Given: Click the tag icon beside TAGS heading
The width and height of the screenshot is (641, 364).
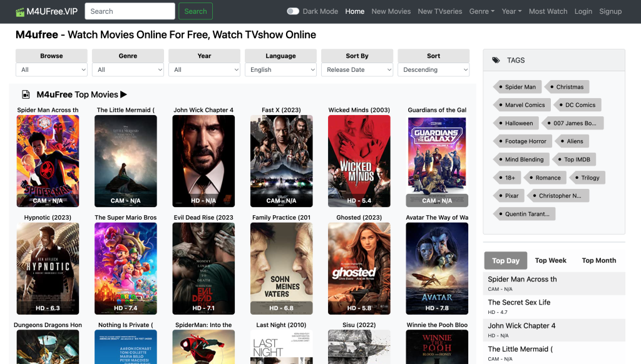Looking at the screenshot, I should pyautogui.click(x=496, y=61).
